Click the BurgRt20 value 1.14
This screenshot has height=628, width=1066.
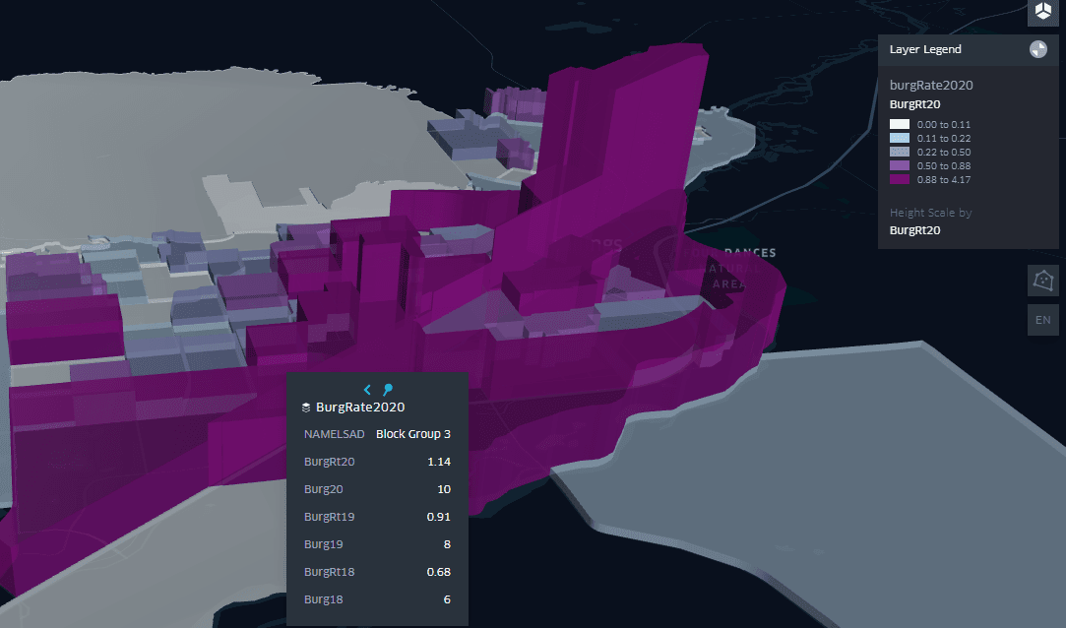click(x=438, y=462)
